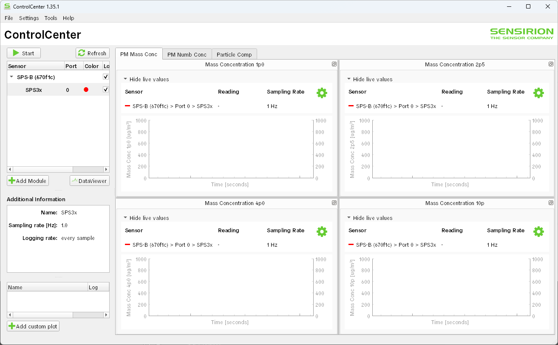Viewport: 558px width, 345px height.
Task: Change the SPS3x red color dot
Action: point(86,90)
